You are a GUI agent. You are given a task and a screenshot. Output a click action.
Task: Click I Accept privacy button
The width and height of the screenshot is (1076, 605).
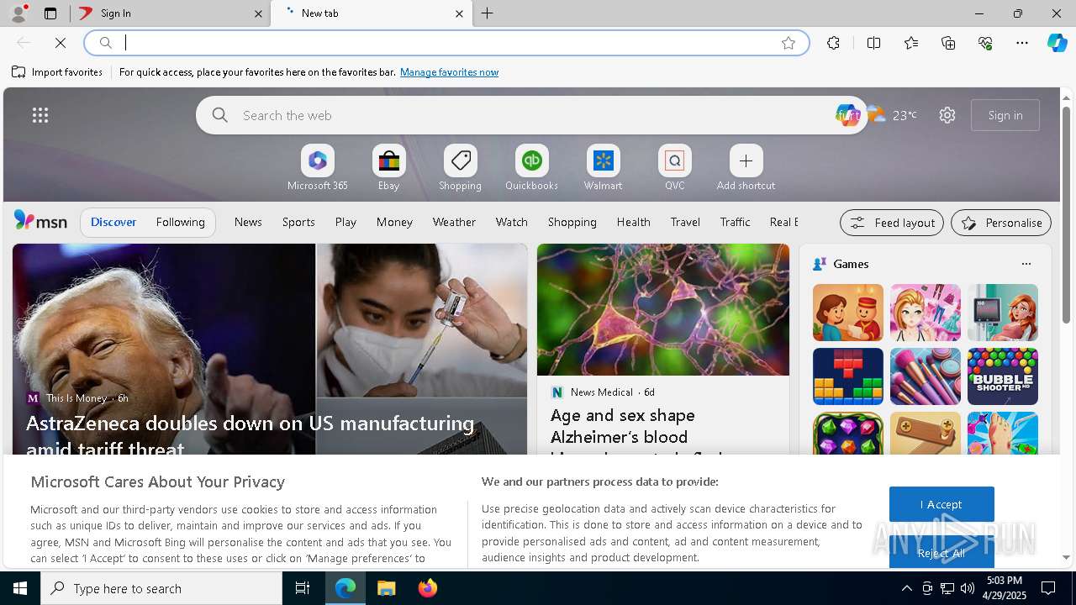coord(941,504)
